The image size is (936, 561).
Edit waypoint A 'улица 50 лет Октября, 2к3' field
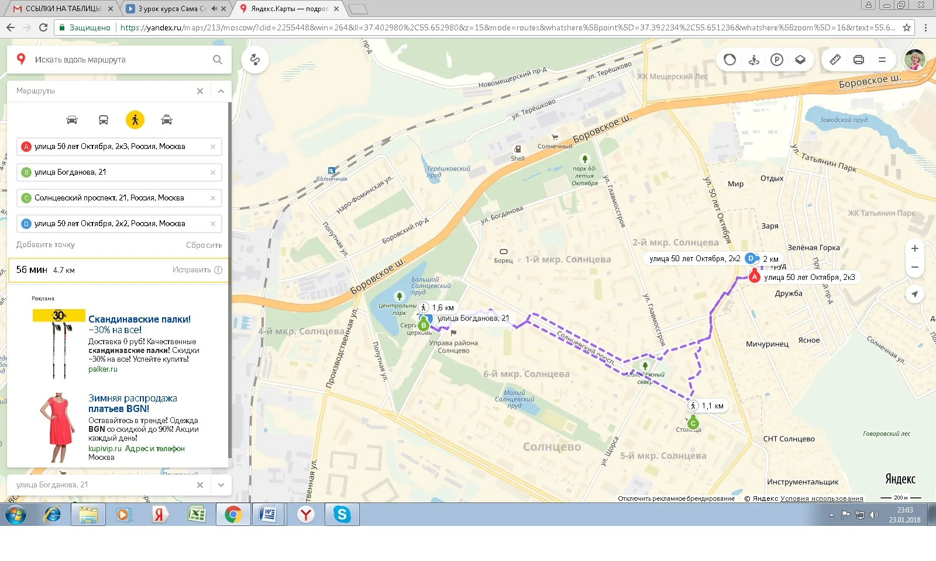119,147
